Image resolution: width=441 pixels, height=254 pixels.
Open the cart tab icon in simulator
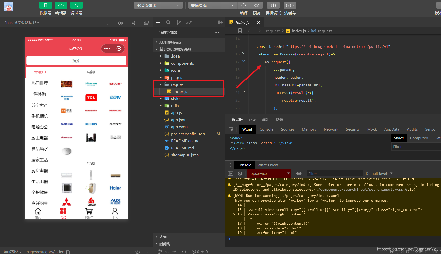coord(89,213)
